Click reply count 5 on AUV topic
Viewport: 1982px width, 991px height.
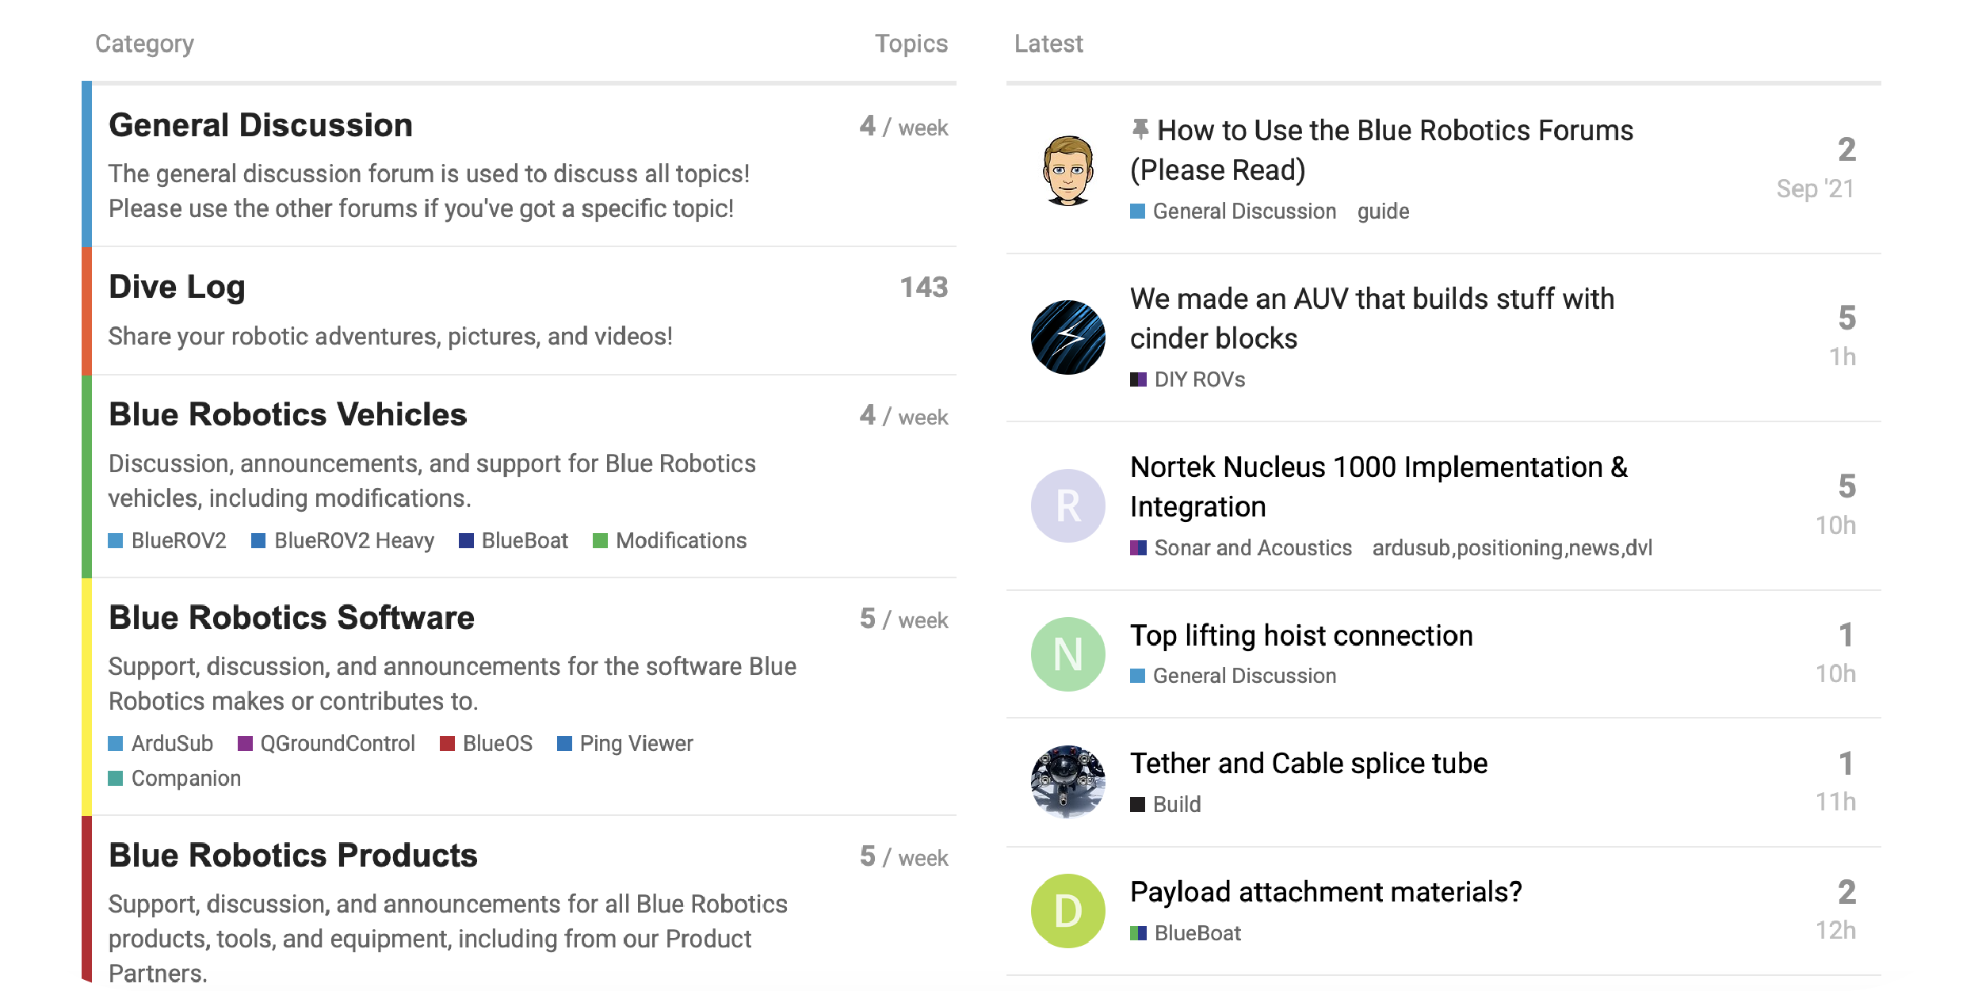click(x=1846, y=318)
